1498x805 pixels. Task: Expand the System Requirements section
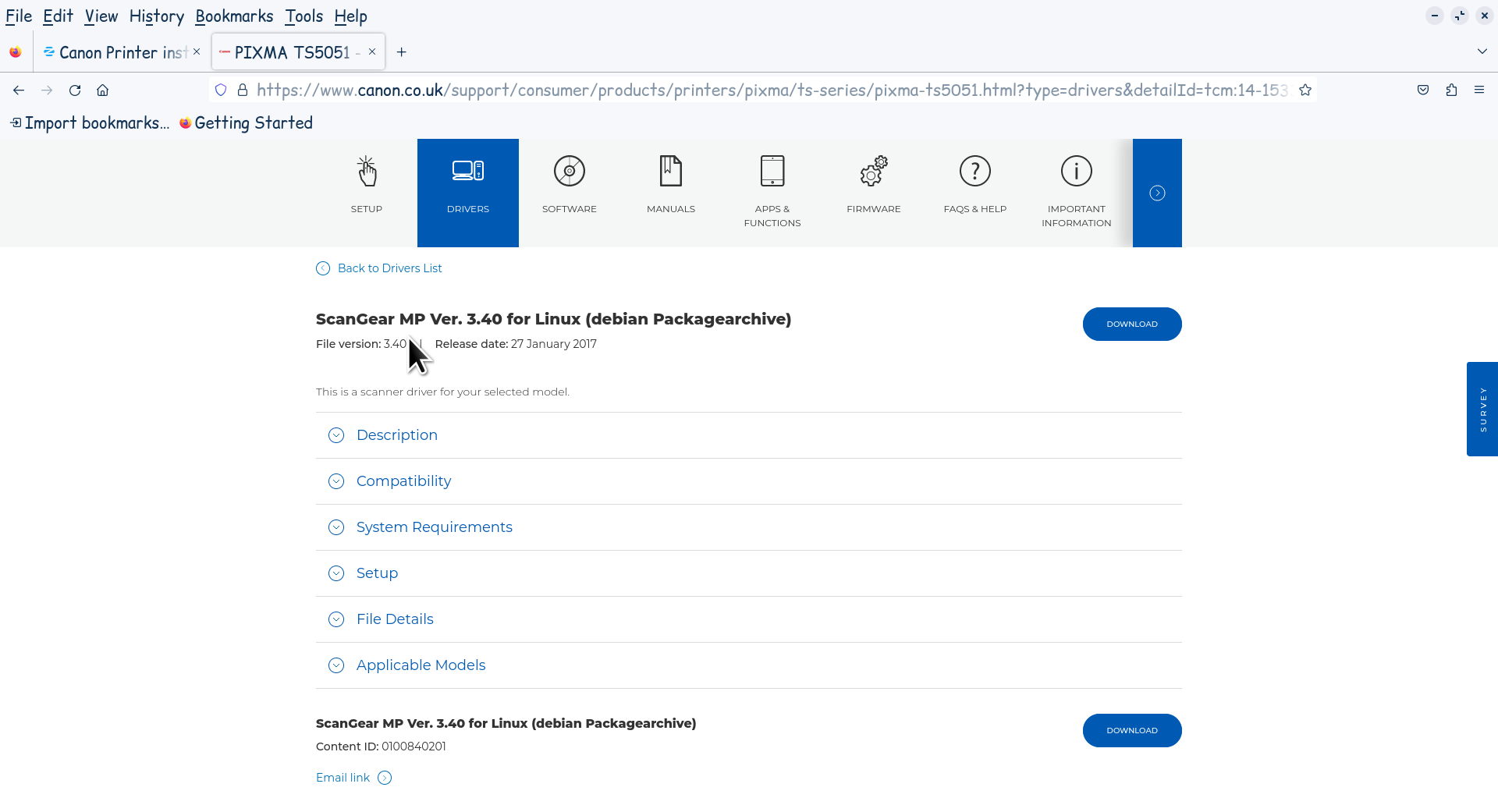(x=434, y=527)
